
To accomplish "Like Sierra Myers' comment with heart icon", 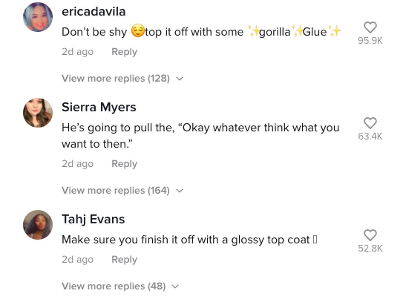I will point(370,123).
